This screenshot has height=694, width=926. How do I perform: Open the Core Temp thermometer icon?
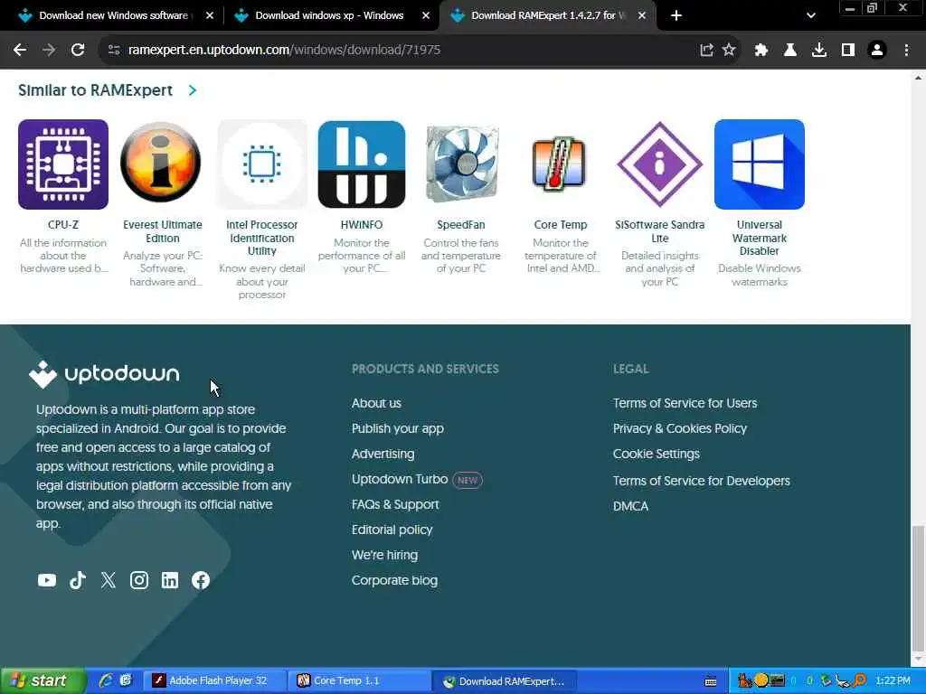point(560,163)
